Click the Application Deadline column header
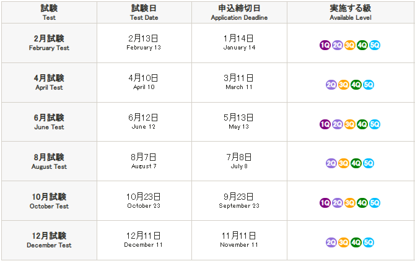Viewport: 415px width, 261px height. point(239,12)
